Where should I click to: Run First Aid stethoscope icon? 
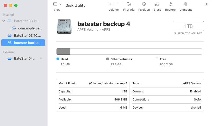pyautogui.click(x=129, y=4)
